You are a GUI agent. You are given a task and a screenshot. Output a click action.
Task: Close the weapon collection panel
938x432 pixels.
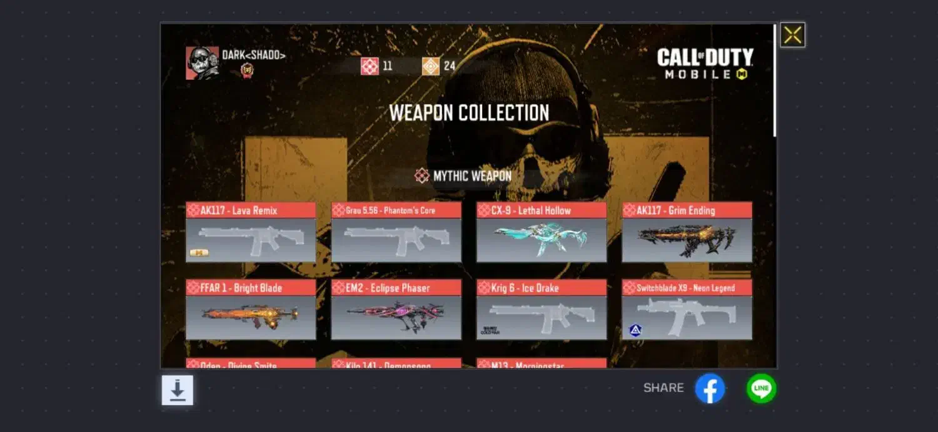pyautogui.click(x=792, y=35)
